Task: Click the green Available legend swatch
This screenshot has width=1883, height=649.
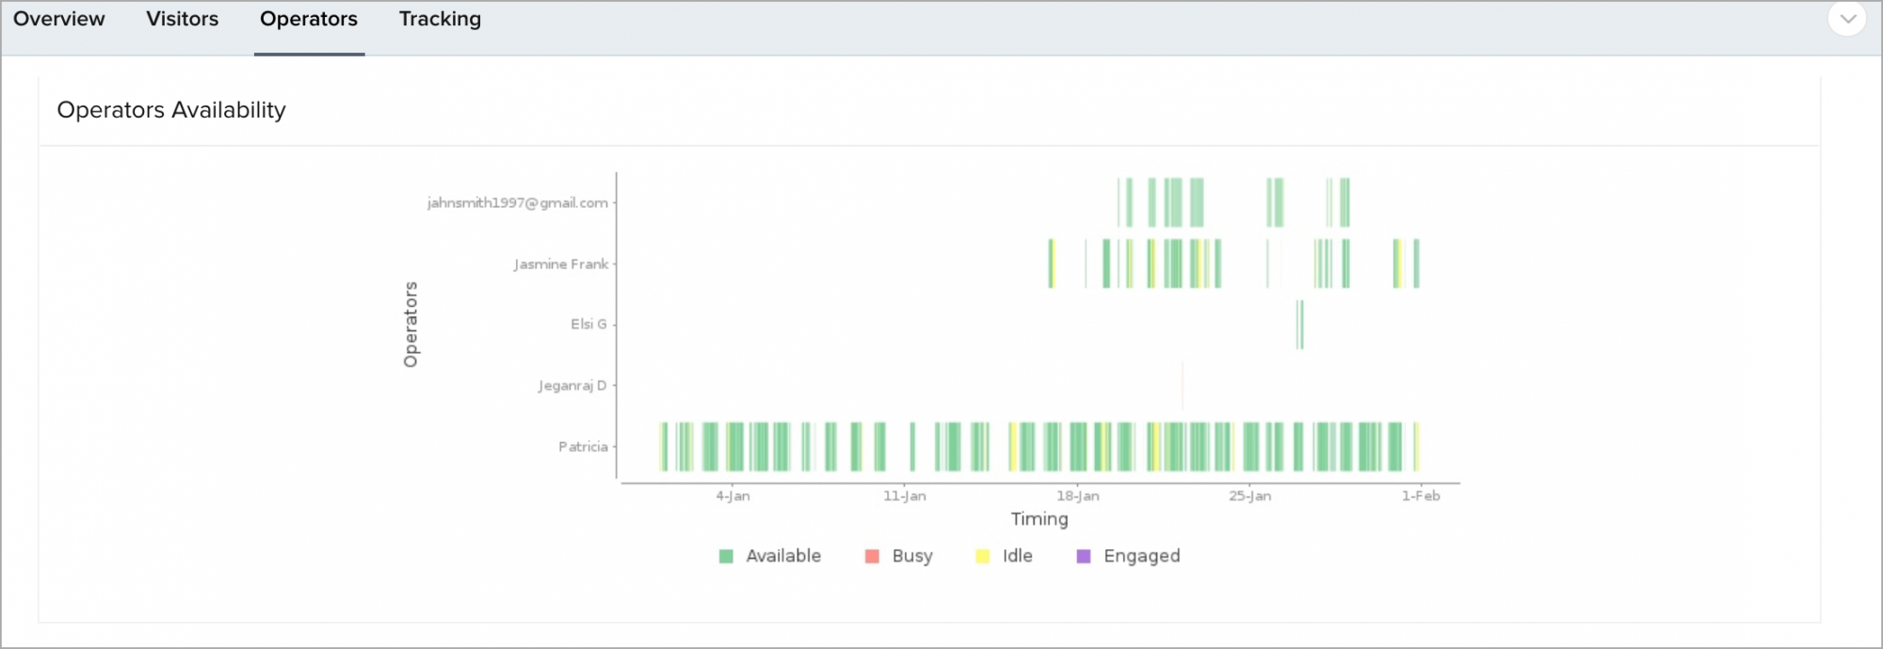Action: [x=726, y=556]
